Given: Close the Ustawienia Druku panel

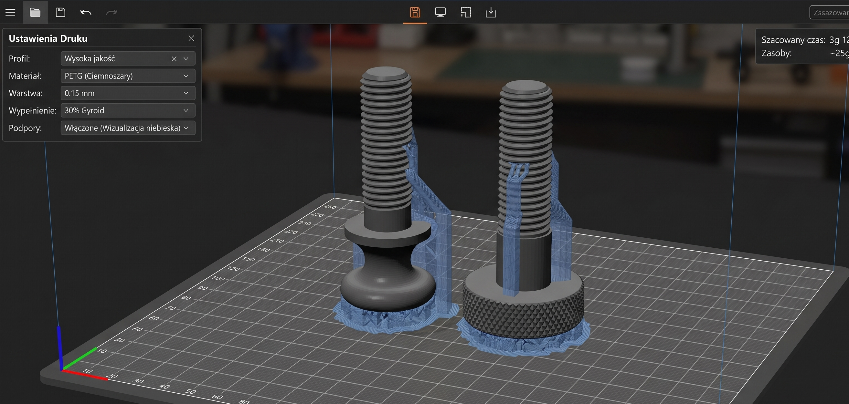Looking at the screenshot, I should coord(191,38).
